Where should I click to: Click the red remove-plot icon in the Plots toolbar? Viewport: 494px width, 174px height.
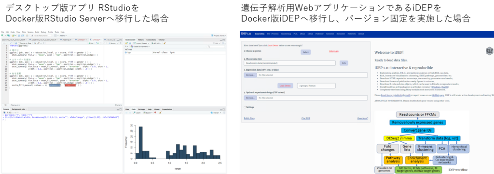coord(155,112)
